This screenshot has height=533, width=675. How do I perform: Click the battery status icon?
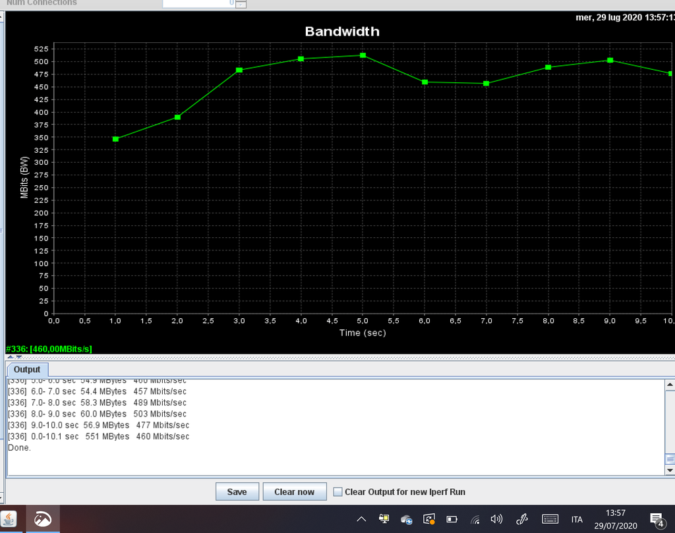point(452,519)
